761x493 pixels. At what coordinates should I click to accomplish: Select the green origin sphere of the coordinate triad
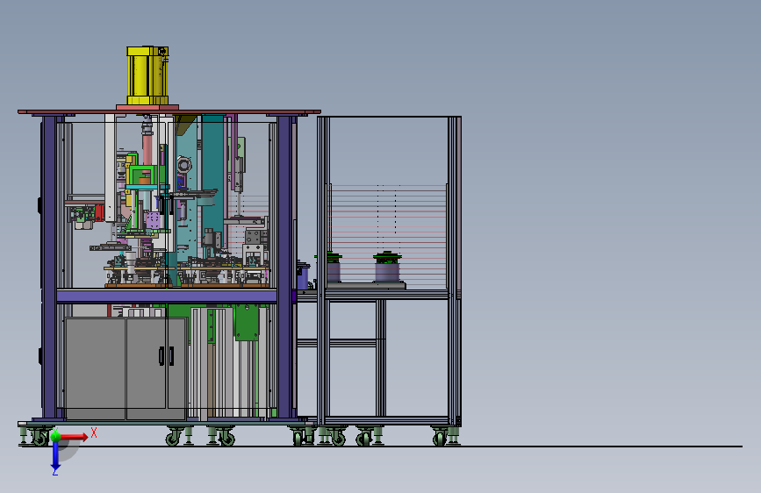pos(55,436)
